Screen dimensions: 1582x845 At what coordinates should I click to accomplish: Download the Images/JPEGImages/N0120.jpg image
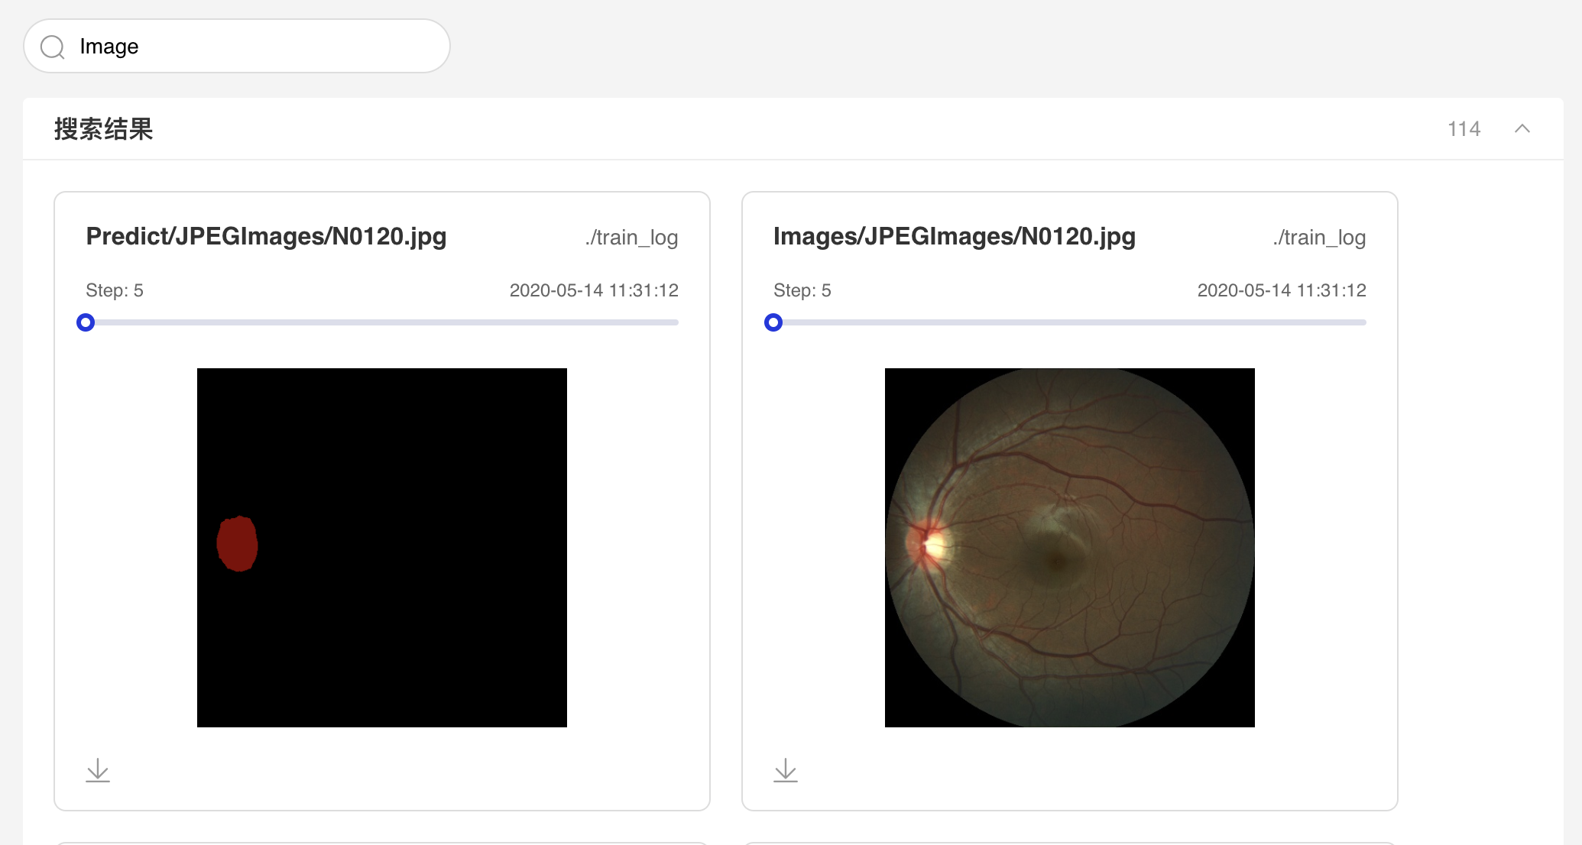[786, 770]
